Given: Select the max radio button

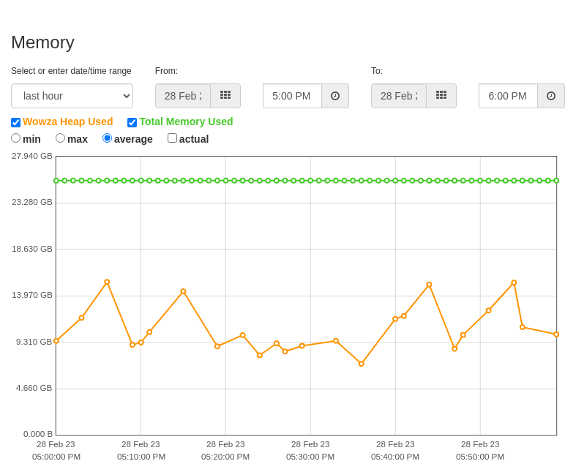Looking at the screenshot, I should pos(60,138).
